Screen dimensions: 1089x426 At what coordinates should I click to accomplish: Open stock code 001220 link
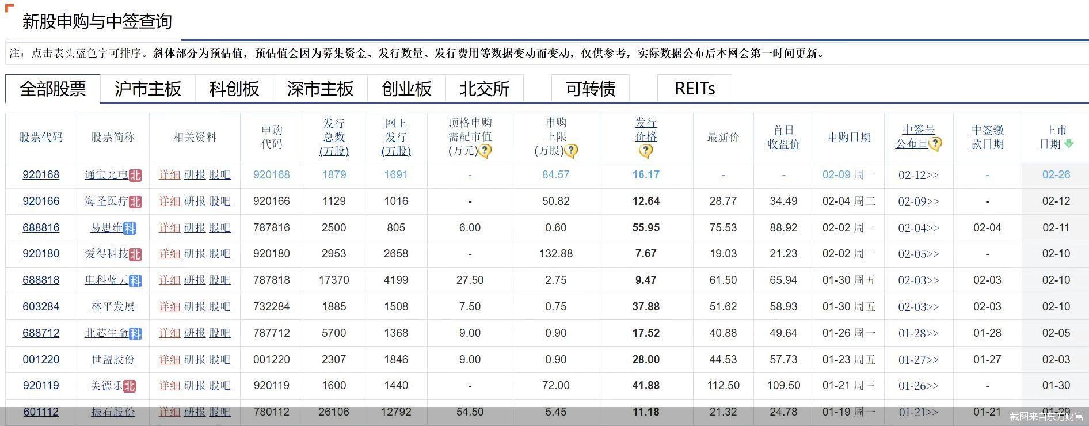[41, 360]
